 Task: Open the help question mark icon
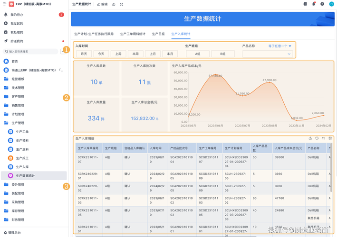(x=322, y=4)
